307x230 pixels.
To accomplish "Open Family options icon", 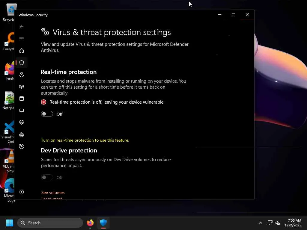I will coord(22,134).
